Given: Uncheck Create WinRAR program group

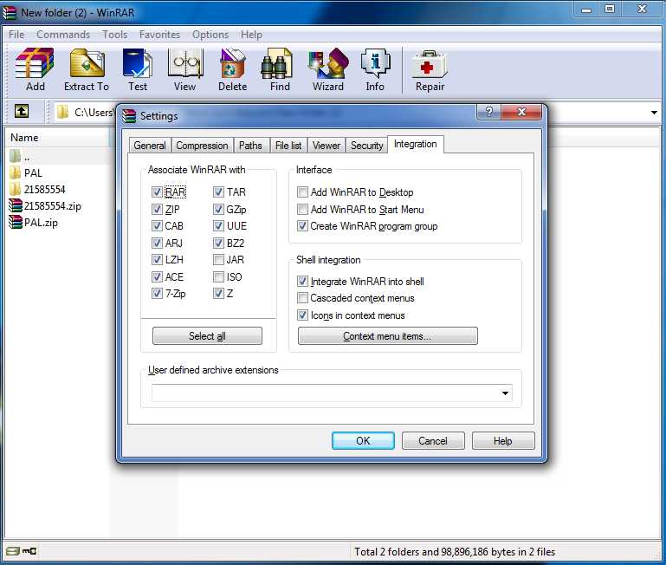Looking at the screenshot, I should [x=302, y=226].
